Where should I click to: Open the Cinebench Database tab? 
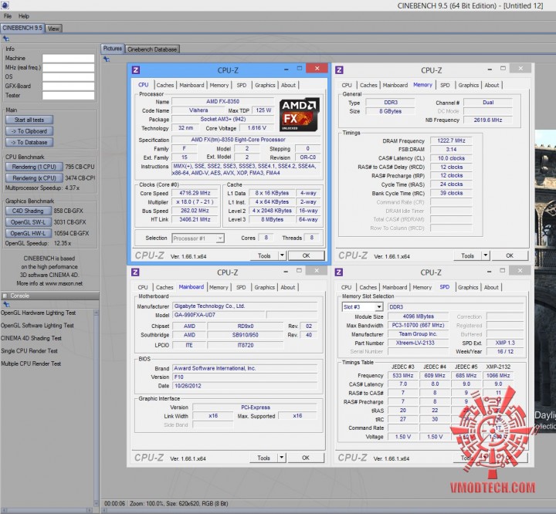[152, 49]
